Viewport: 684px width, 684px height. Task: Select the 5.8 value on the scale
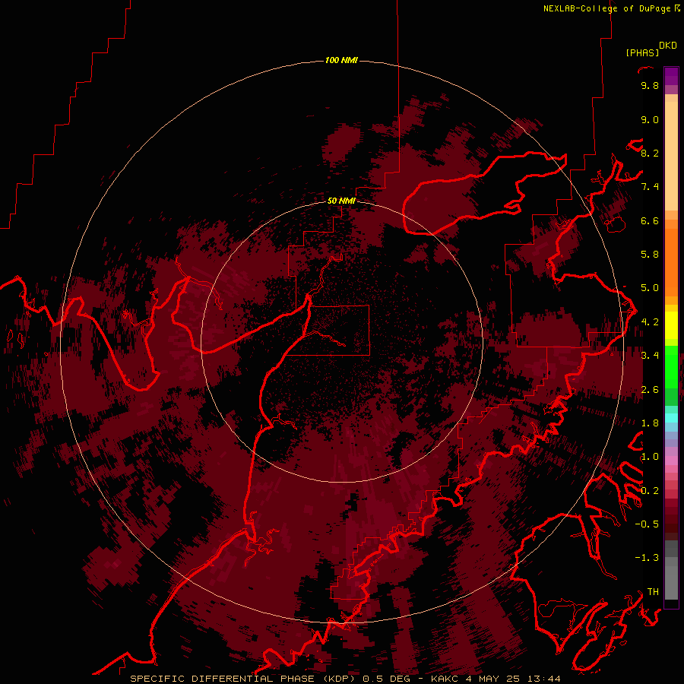[650, 255]
